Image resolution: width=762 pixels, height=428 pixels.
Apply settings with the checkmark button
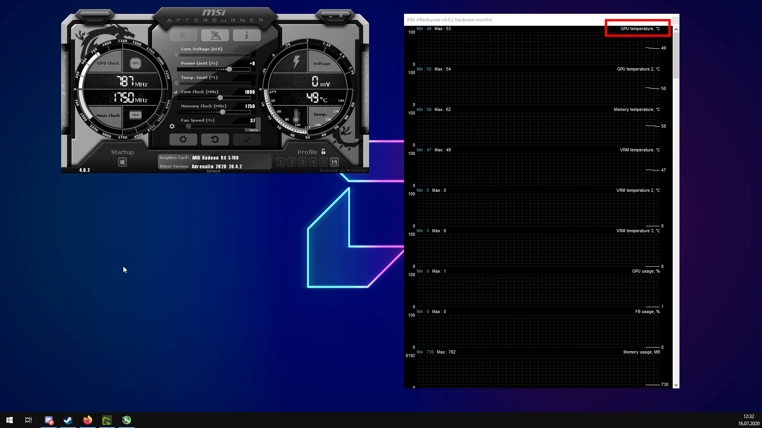246,139
